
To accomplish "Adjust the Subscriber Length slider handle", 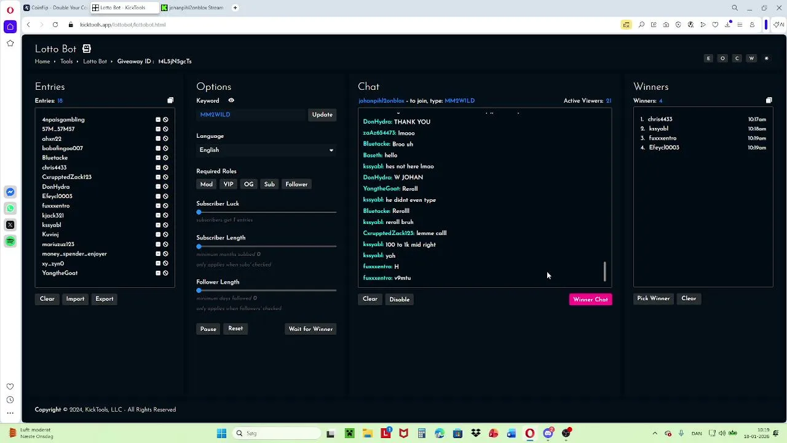I will [199, 246].
